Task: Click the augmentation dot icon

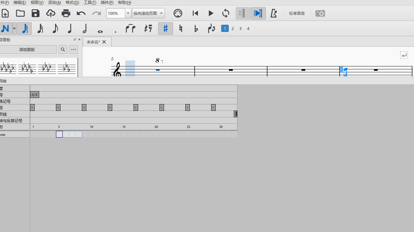Action: (115, 28)
